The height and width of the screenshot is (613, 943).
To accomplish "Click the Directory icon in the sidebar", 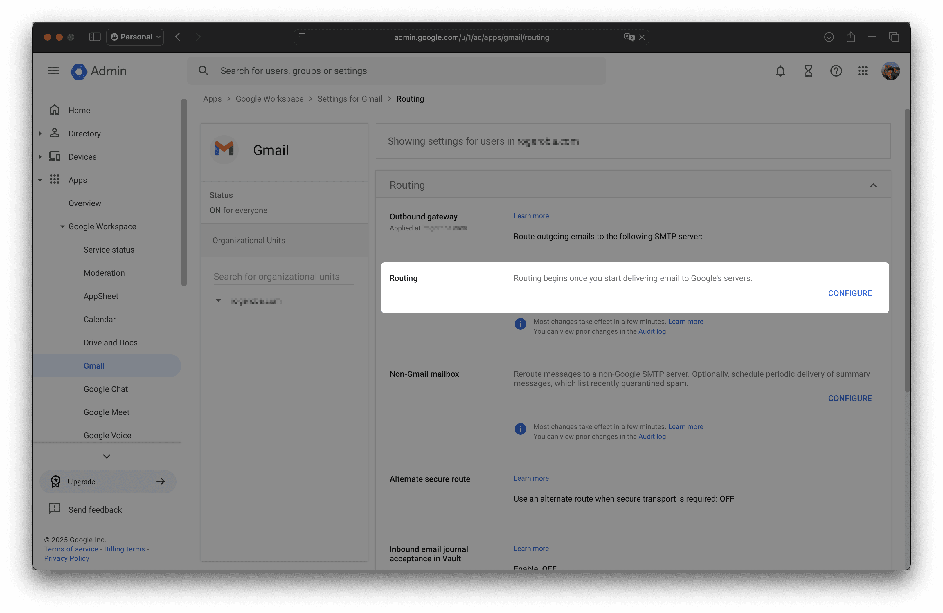I will 54,134.
